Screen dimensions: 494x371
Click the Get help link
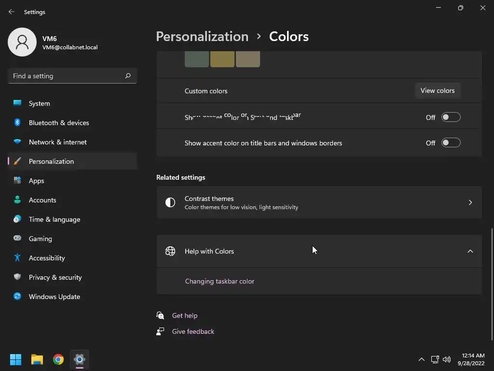[x=185, y=315]
